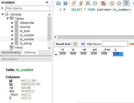
Task: Rollback transaction X icon
Action: [x=119, y=3]
